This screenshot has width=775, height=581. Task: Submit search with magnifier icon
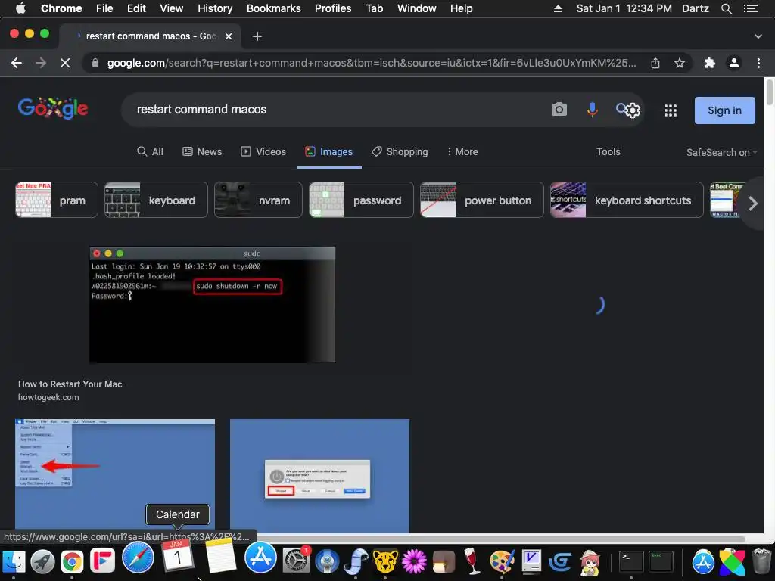(x=621, y=107)
